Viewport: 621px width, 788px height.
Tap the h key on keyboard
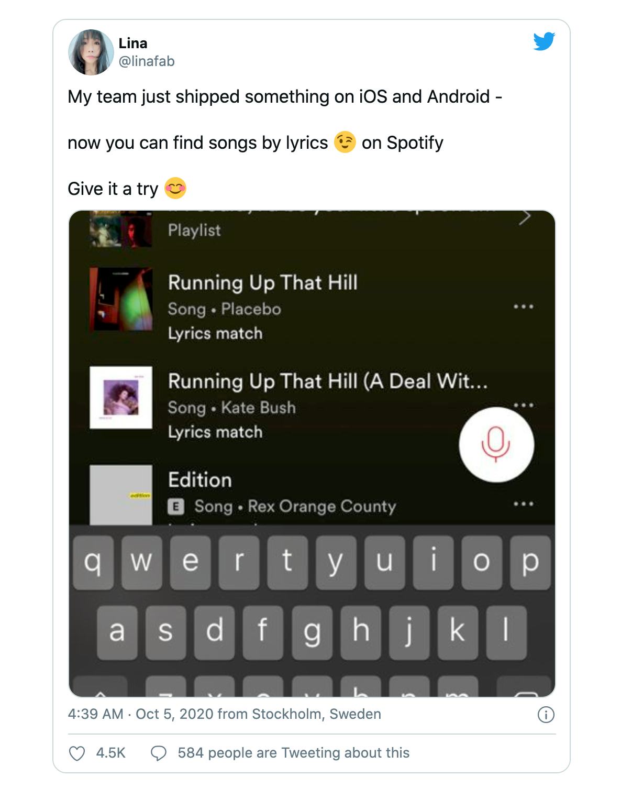(361, 632)
